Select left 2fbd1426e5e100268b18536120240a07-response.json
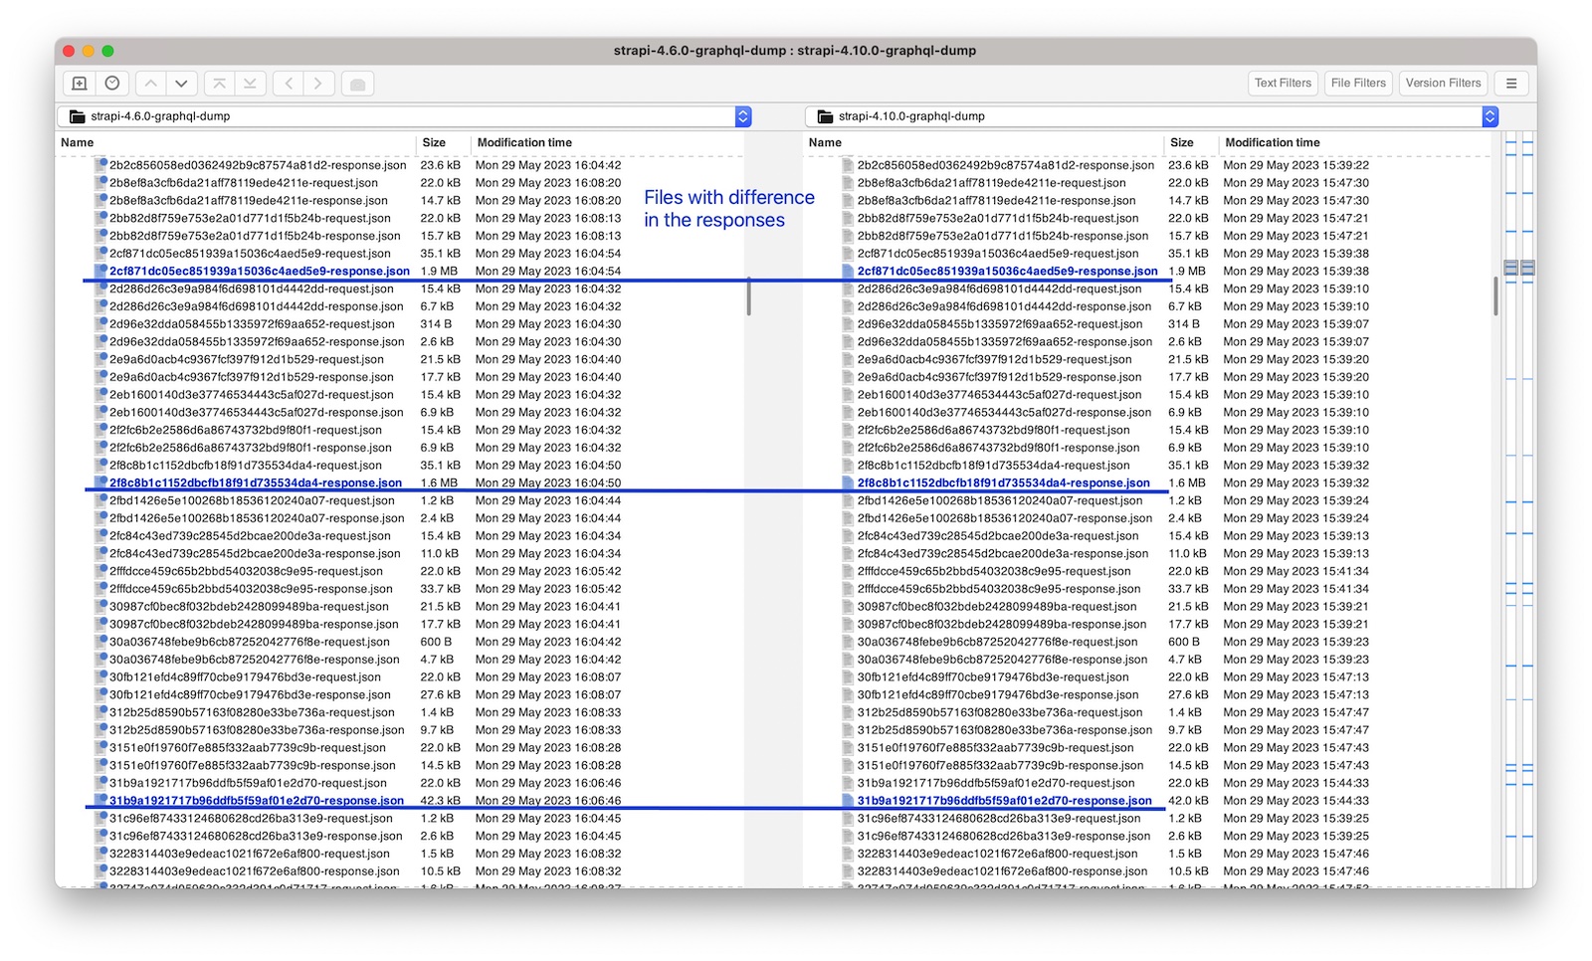The height and width of the screenshot is (961, 1592). [x=257, y=517]
